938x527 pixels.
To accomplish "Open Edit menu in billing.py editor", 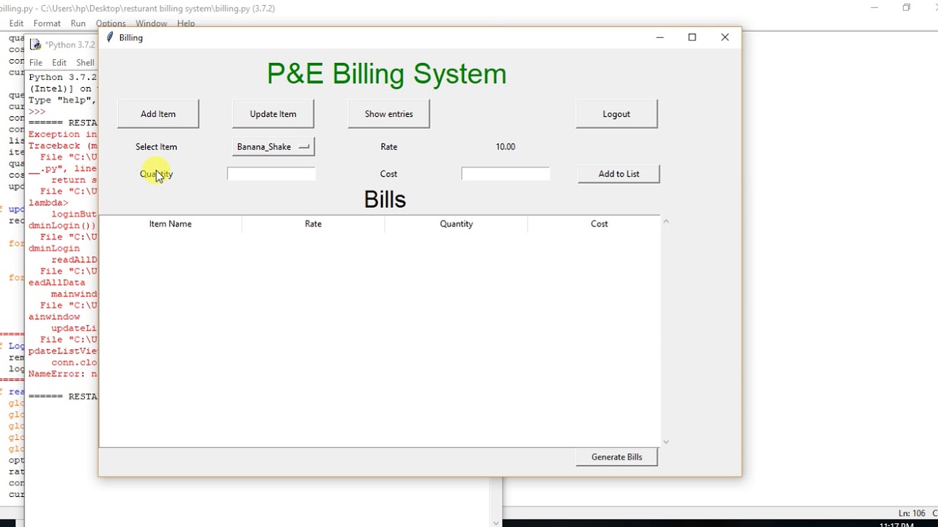I will point(16,23).
